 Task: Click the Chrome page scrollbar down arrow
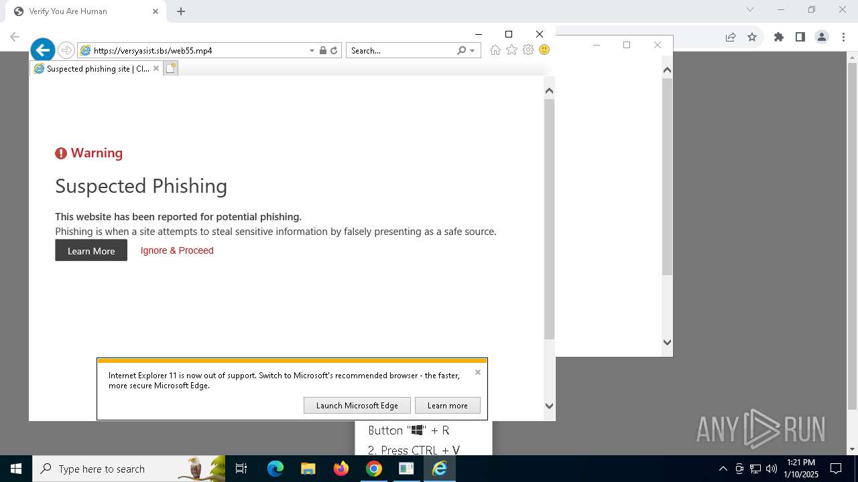[x=853, y=449]
